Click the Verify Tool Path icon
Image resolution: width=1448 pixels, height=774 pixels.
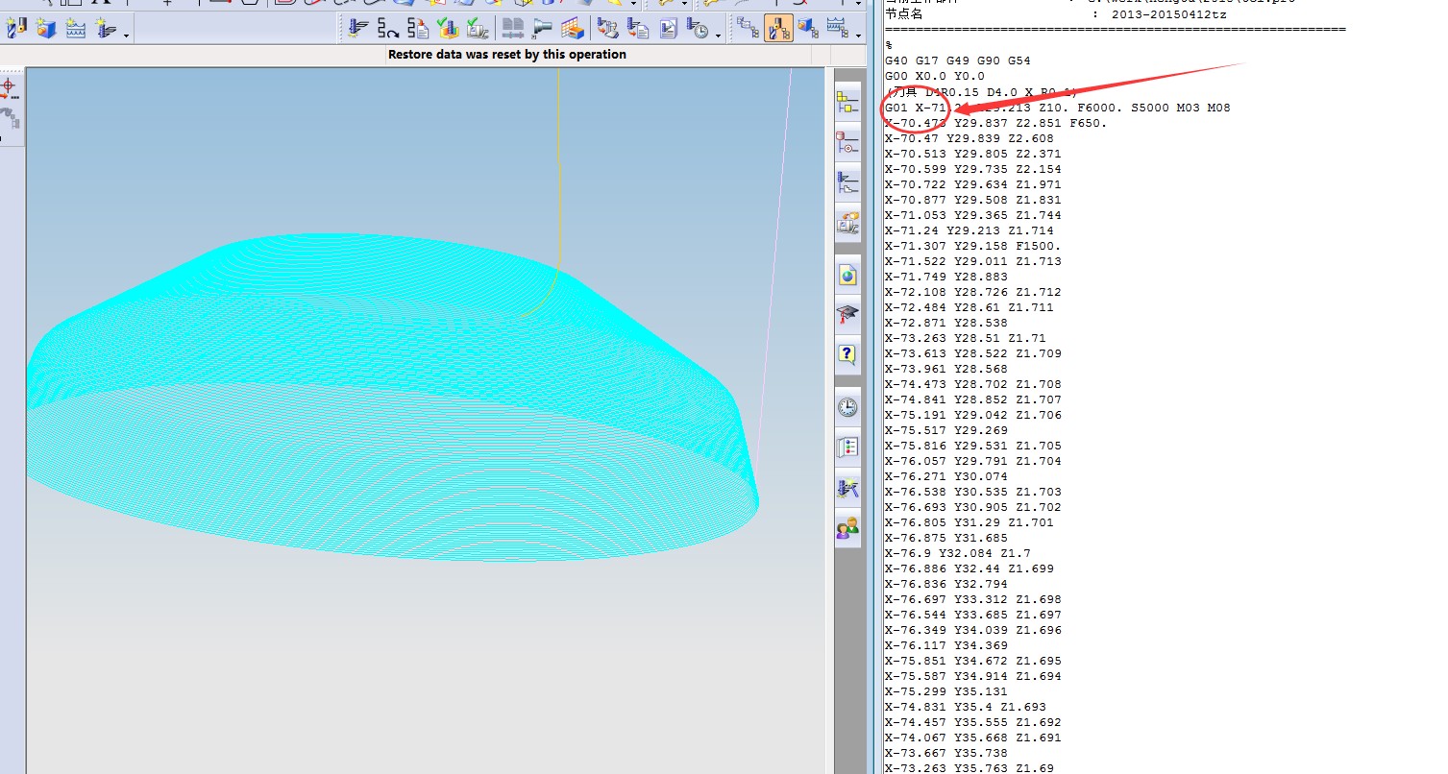point(447,29)
